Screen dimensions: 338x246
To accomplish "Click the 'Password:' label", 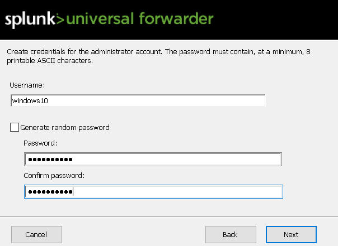I will click(x=40, y=143).
